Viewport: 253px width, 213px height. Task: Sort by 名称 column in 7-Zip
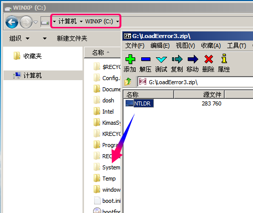click(x=148, y=94)
